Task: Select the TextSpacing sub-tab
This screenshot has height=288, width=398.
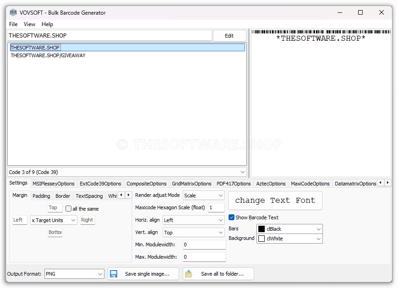Action: tap(89, 196)
